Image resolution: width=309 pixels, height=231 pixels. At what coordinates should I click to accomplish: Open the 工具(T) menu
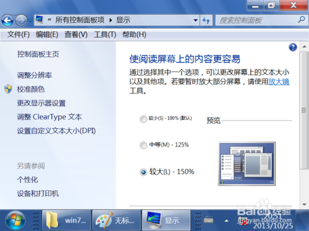[x=105, y=34]
